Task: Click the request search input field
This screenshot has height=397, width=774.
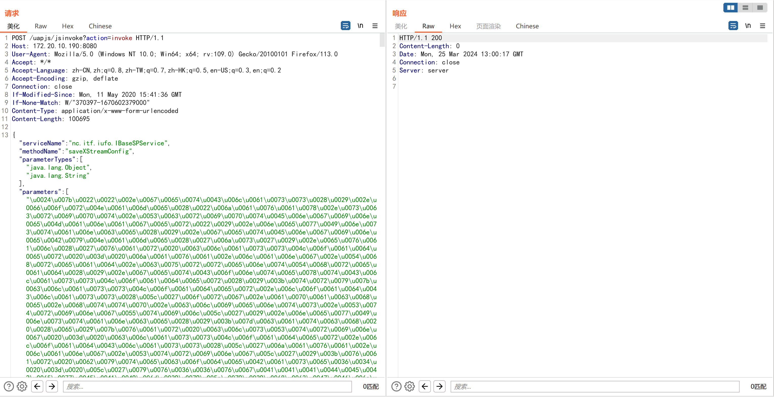Action: point(207,386)
